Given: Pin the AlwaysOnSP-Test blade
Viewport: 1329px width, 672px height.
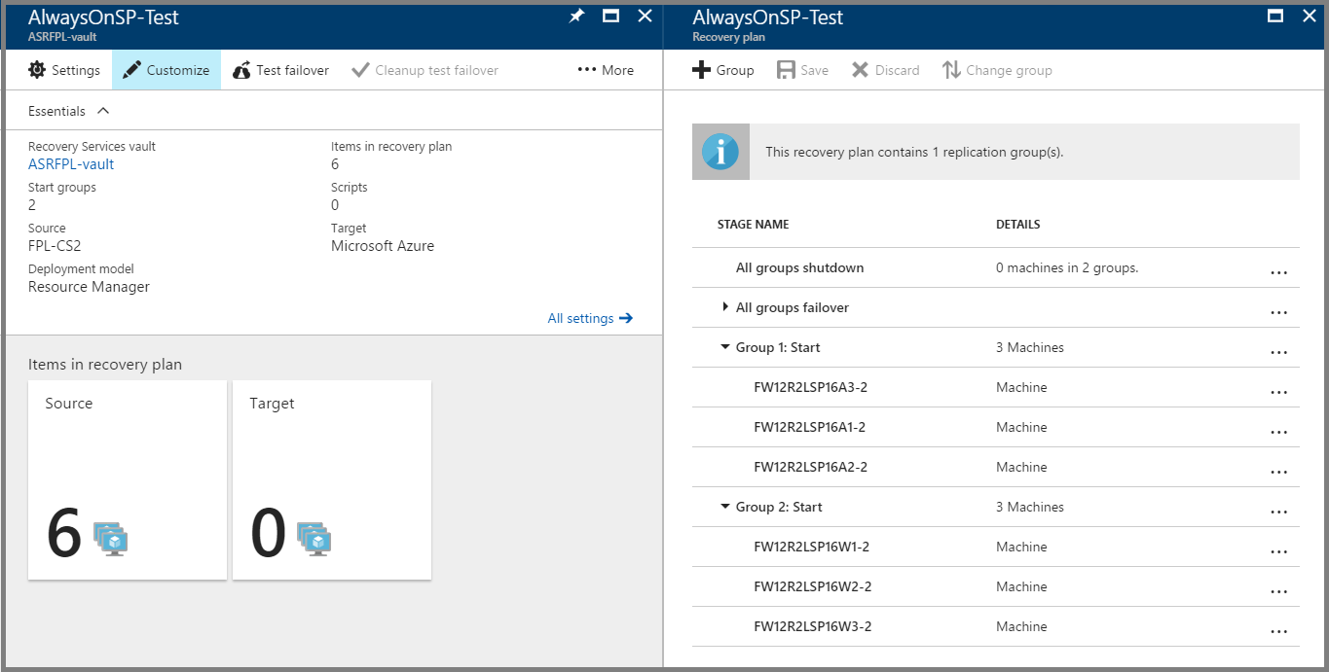Looking at the screenshot, I should [x=576, y=16].
